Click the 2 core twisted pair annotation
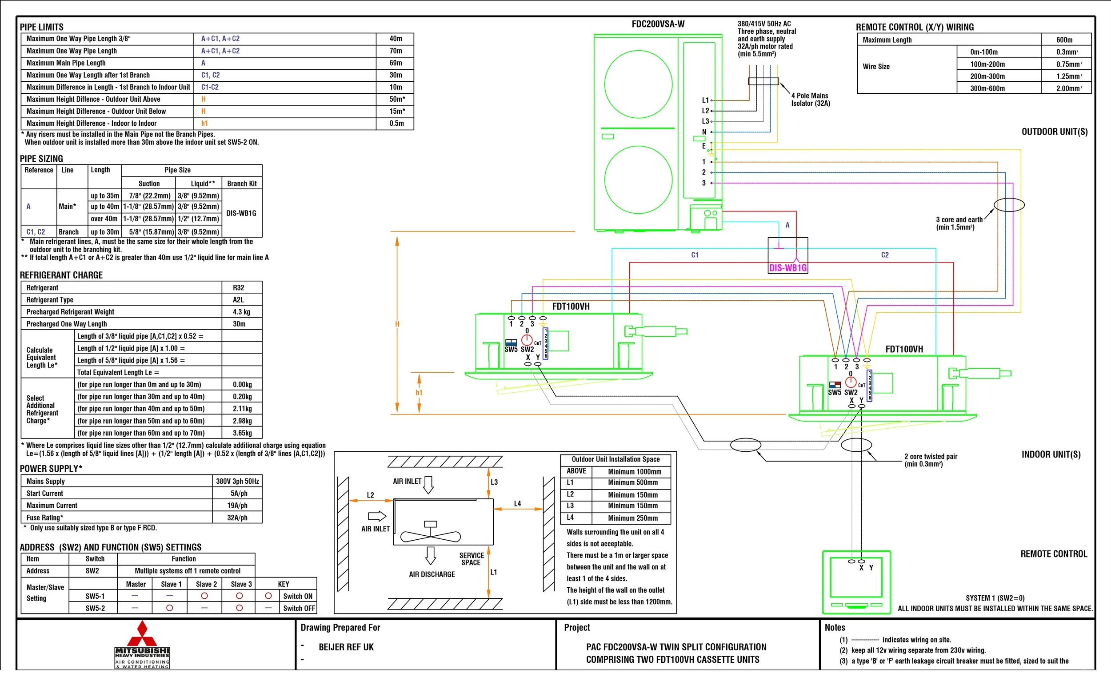 point(931,460)
